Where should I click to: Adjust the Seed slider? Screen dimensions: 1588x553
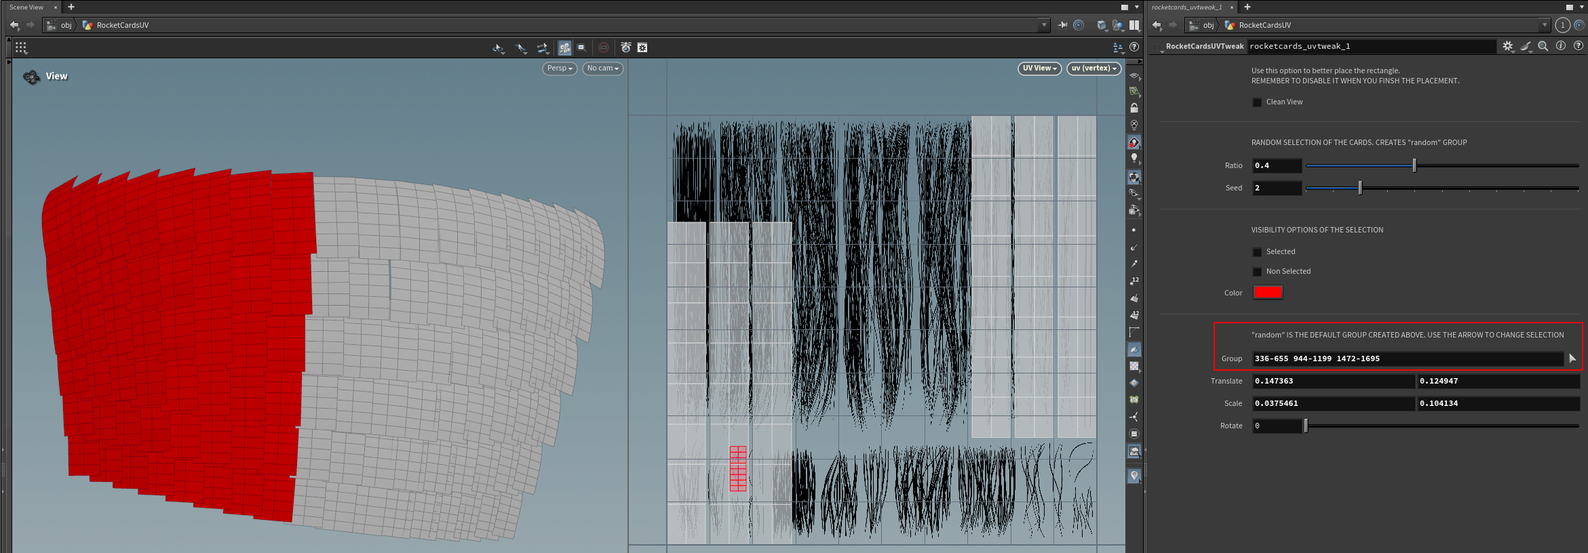click(1442, 188)
